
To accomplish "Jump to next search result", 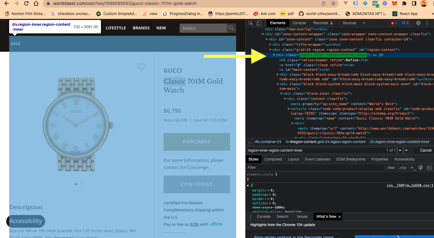I will click(406, 150).
